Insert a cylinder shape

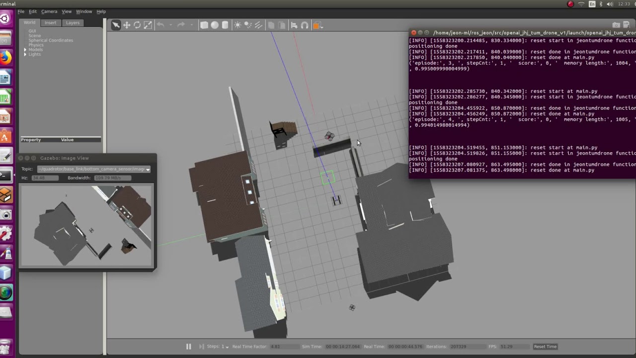click(x=225, y=25)
